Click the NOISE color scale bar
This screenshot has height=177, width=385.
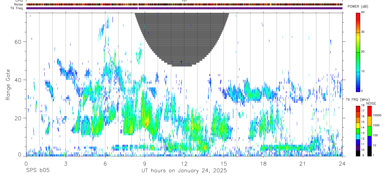369,131
